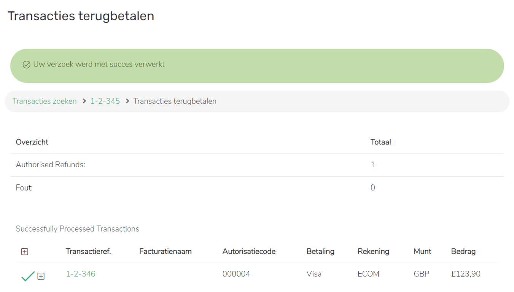This screenshot has width=514, height=292.
Task: Click Transactieref. column header
Action: tap(88, 251)
